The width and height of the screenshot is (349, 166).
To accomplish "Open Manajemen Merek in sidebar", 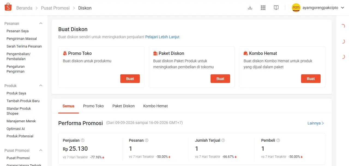I will click(21, 121).
